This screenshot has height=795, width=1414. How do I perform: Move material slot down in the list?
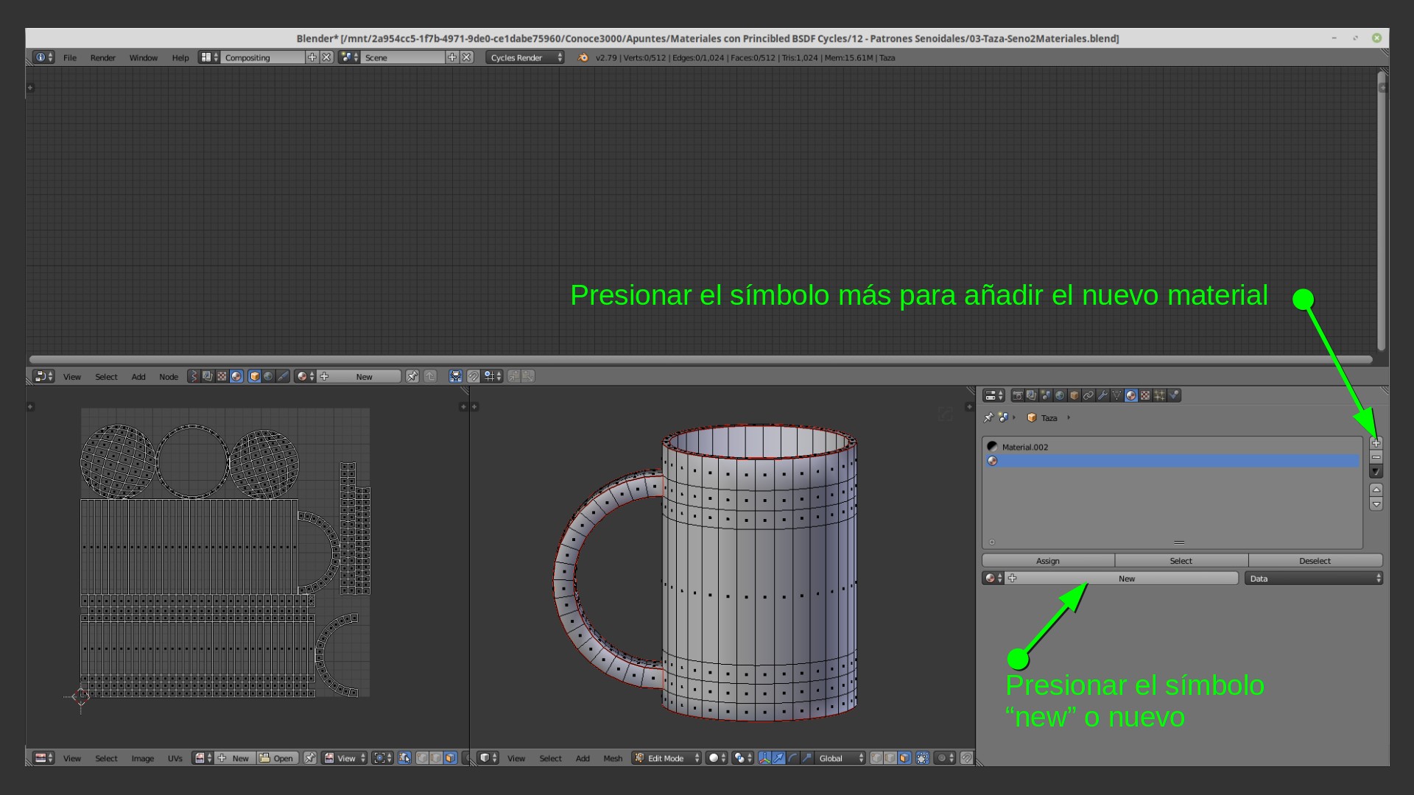[x=1376, y=504]
